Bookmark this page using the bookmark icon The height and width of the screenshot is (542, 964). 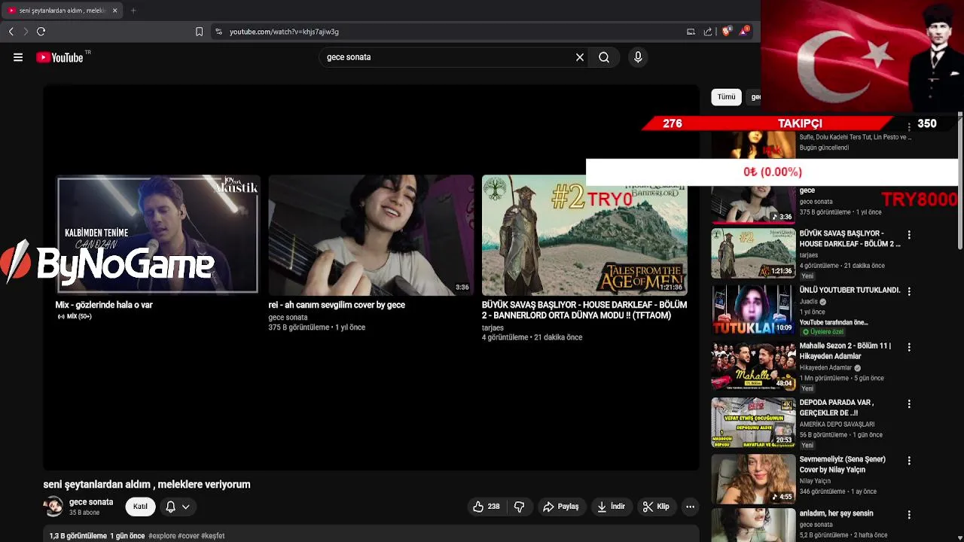pyautogui.click(x=199, y=32)
